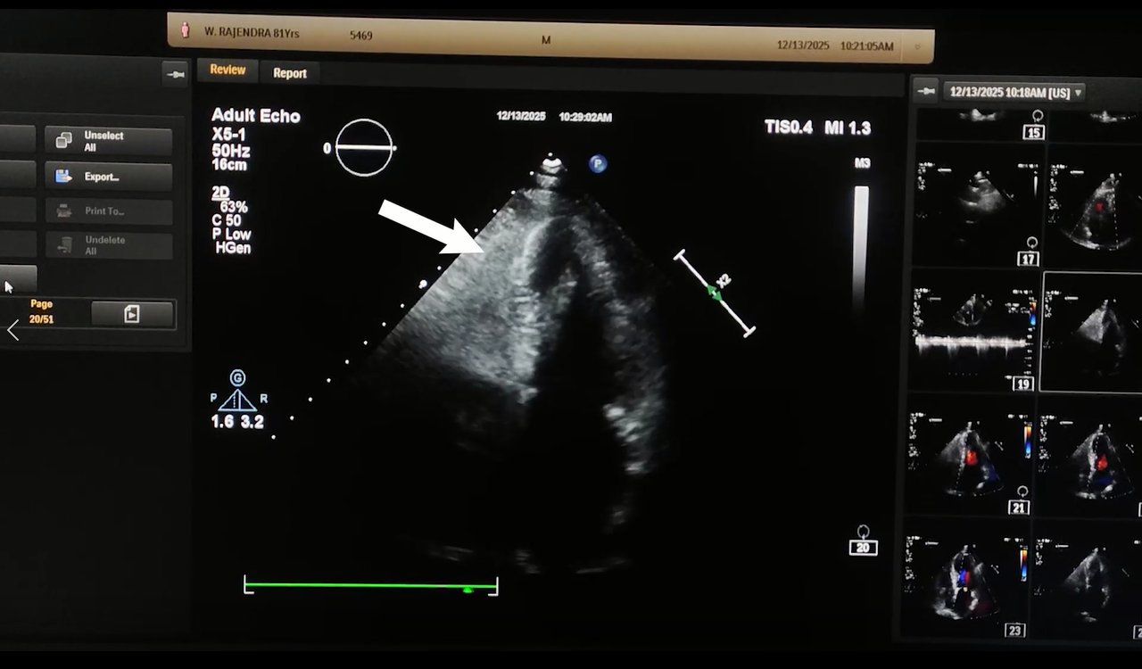Click the patient icon in the header bar
Screen dimensions: 1142x669
click(186, 31)
